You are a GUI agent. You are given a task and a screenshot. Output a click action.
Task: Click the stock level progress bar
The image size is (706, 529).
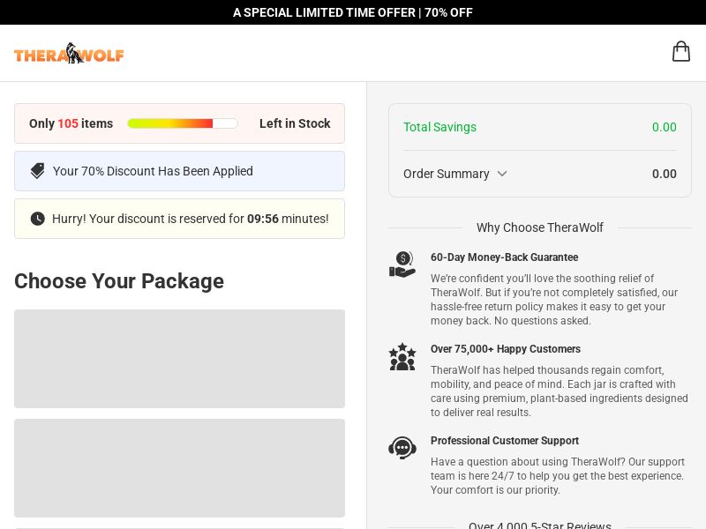pyautogui.click(x=183, y=123)
